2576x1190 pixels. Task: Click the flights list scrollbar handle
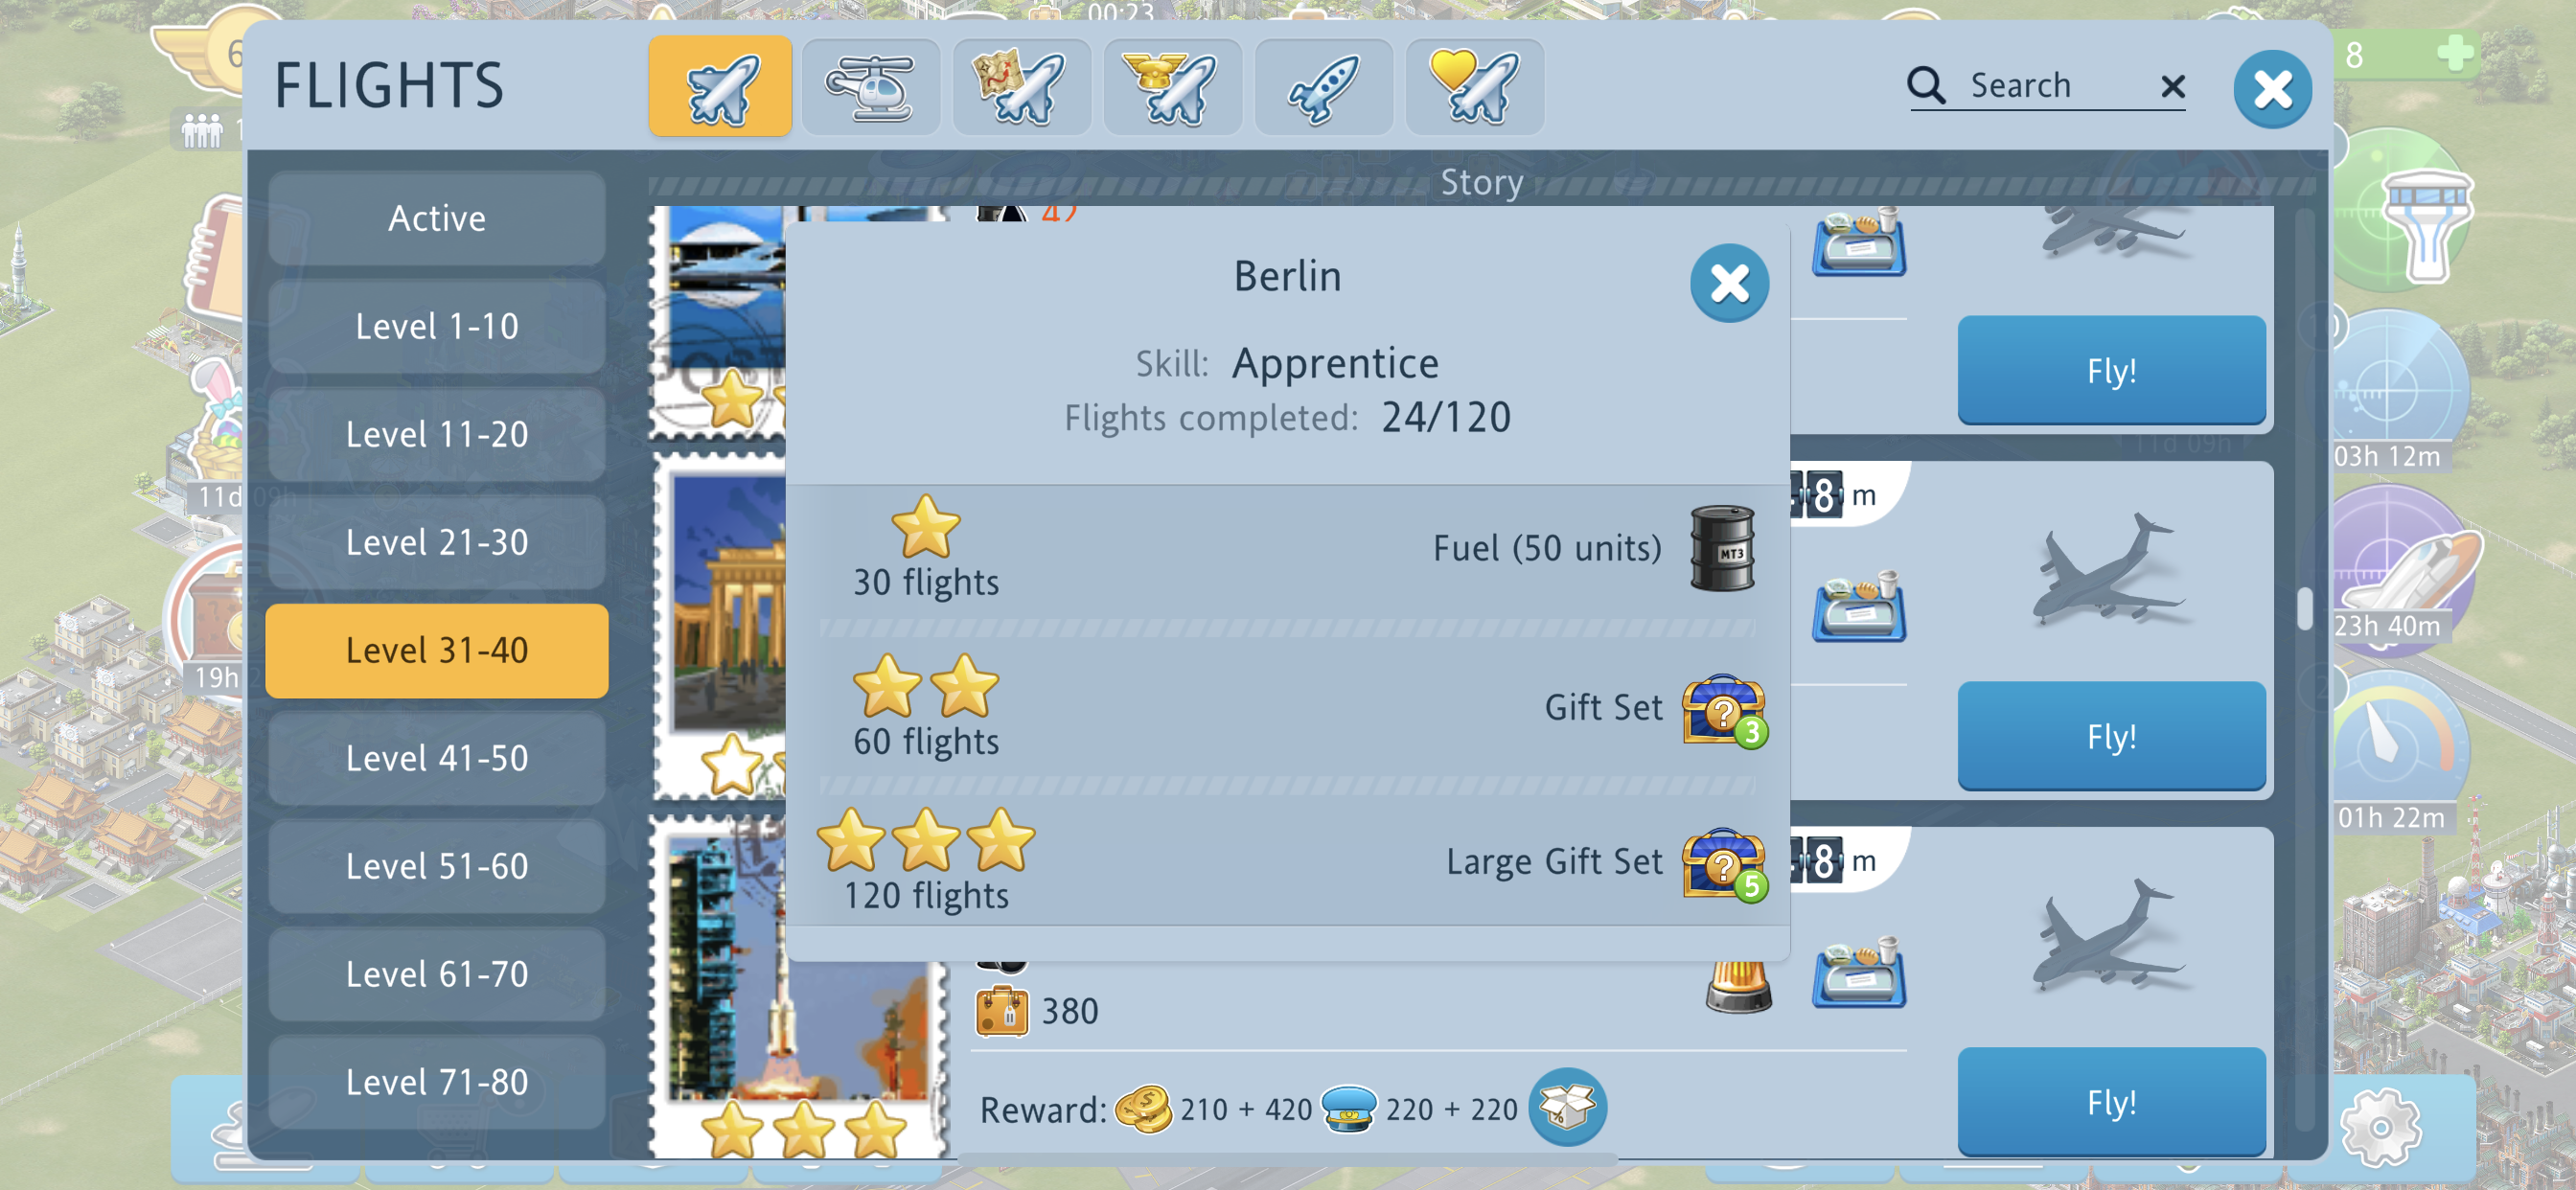tap(2305, 608)
